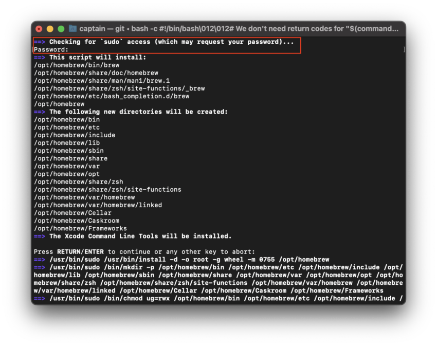
Task: Click the /opt/homebrew/Frameworks directory line
Action: pyautogui.click(x=80, y=228)
